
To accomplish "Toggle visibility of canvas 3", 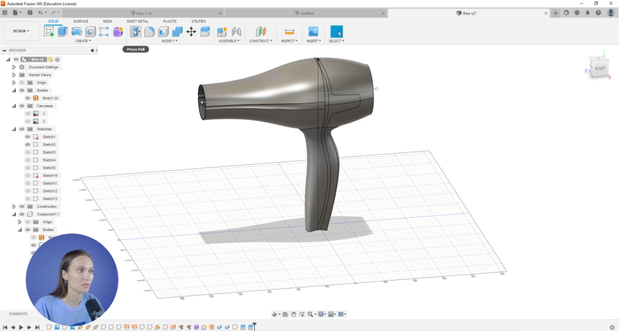I will point(28,113).
